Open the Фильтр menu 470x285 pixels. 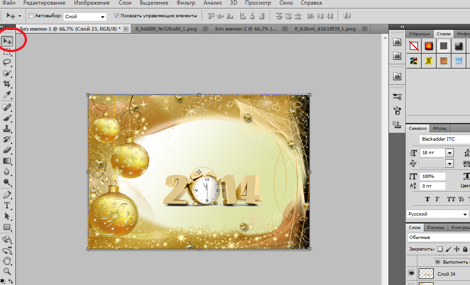(x=185, y=3)
